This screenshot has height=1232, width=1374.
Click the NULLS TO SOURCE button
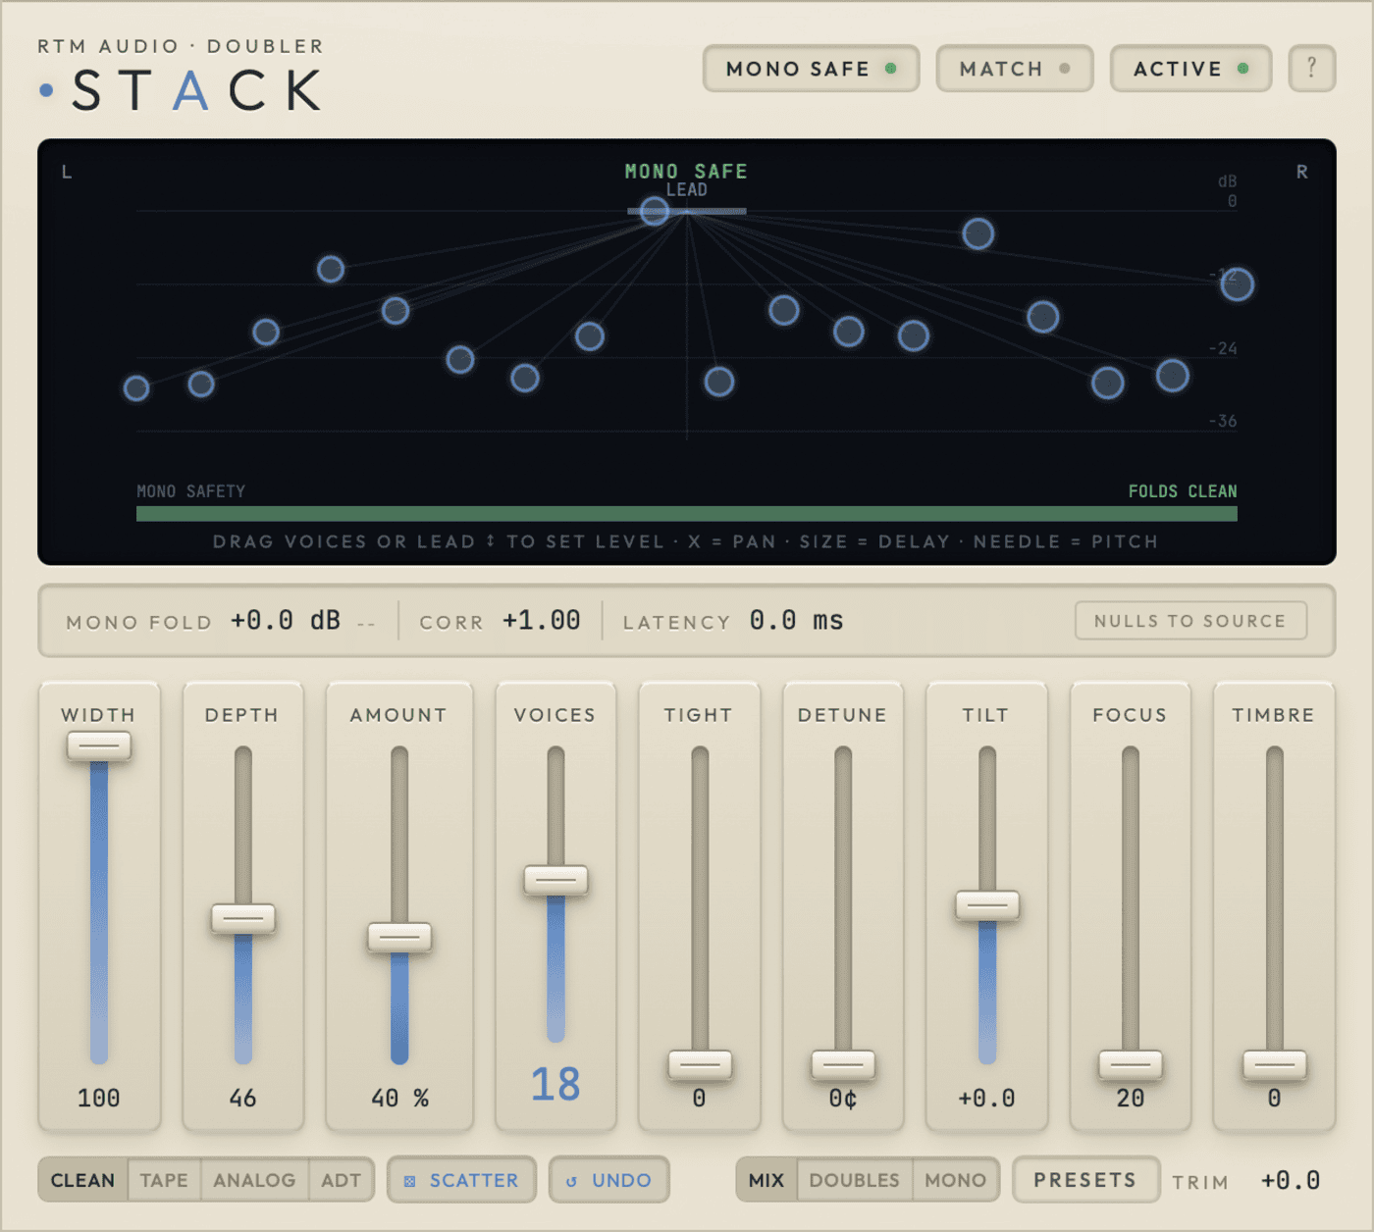pos(1190,621)
